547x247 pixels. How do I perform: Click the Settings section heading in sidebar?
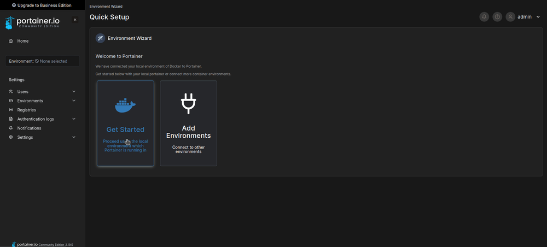pyautogui.click(x=16, y=80)
